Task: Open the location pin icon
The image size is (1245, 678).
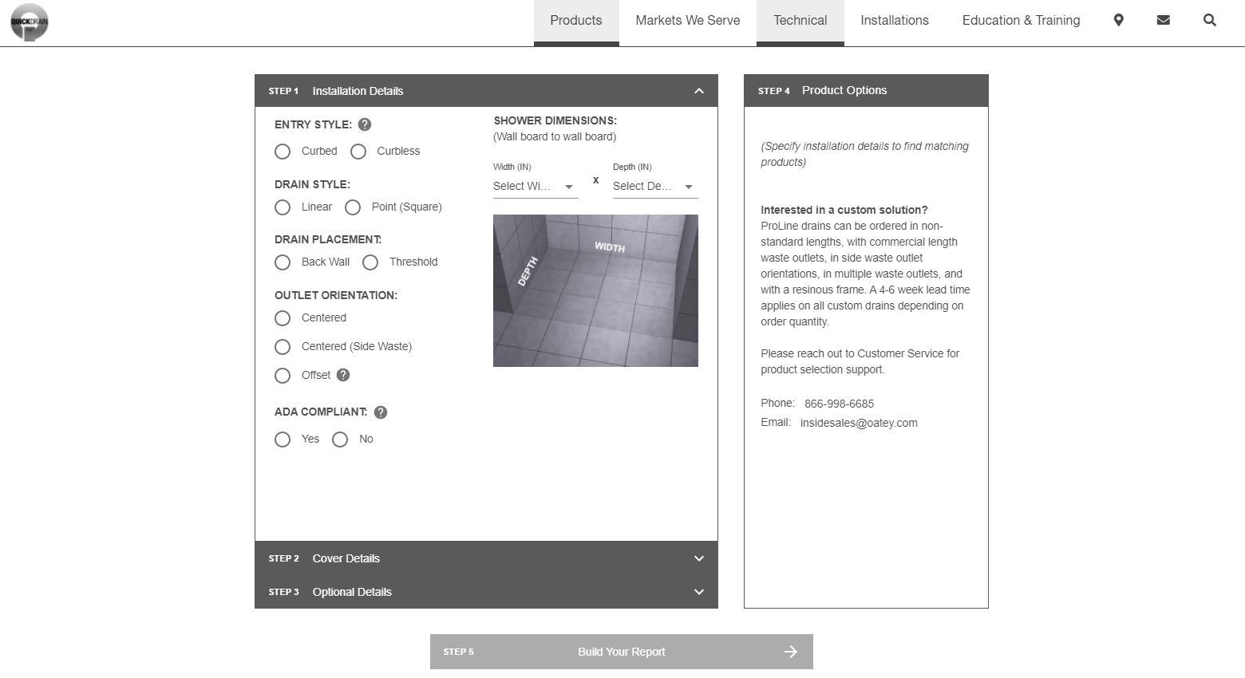Action: click(x=1119, y=20)
